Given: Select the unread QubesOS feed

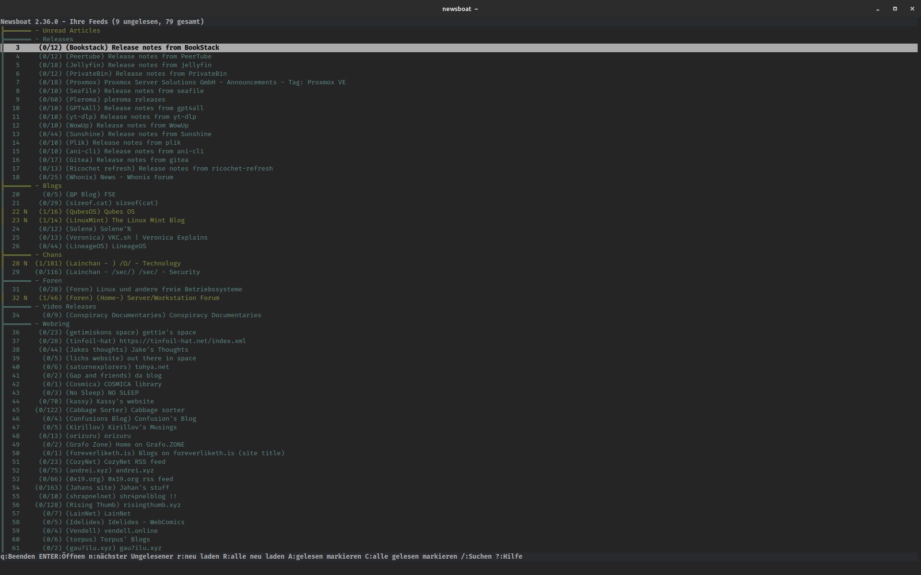Looking at the screenshot, I should pos(100,212).
